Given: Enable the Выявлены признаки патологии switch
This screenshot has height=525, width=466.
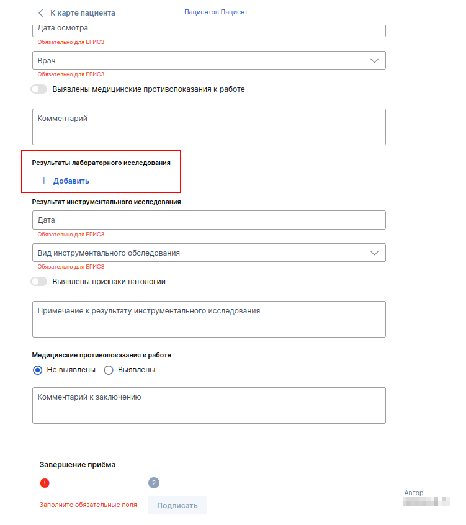Looking at the screenshot, I should (39, 282).
